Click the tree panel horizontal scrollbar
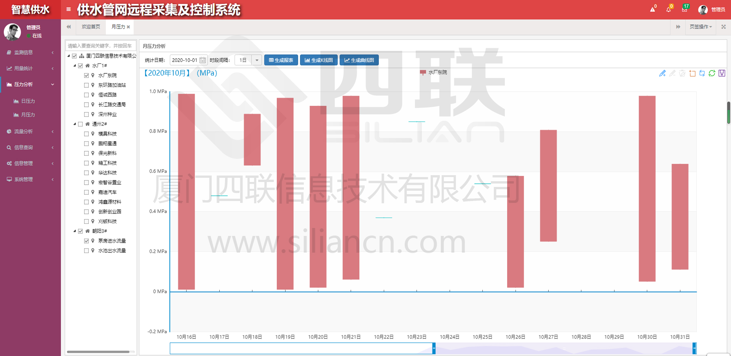 98,352
